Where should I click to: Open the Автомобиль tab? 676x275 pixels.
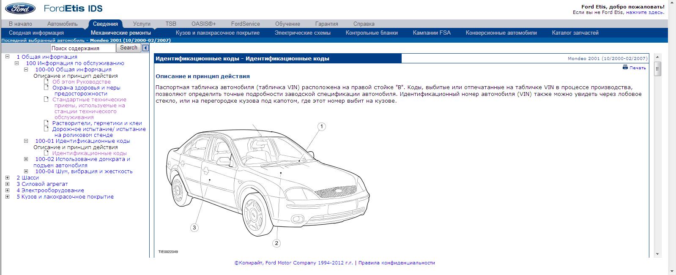63,24
